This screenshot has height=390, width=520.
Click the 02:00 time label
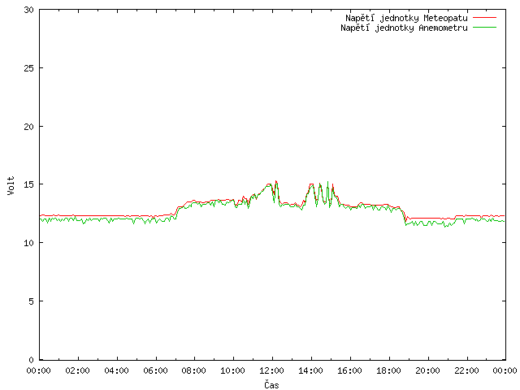click(x=78, y=370)
